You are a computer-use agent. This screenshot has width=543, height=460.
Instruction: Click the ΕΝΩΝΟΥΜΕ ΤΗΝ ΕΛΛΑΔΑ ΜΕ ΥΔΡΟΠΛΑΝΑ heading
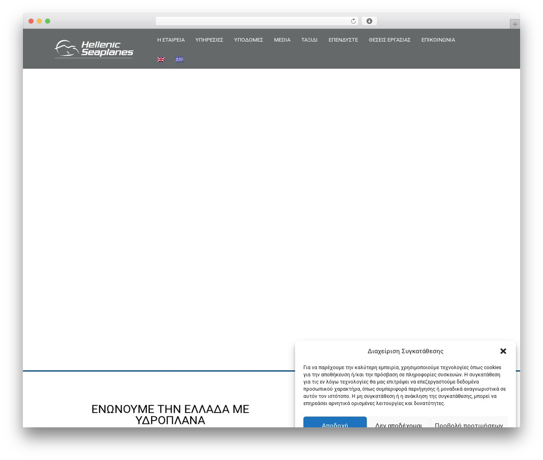coord(170,415)
